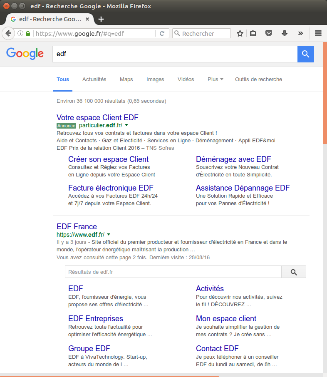Open dropdown arrow next to particulier.edf.fr
The height and width of the screenshot is (377, 327).
pos(126,125)
